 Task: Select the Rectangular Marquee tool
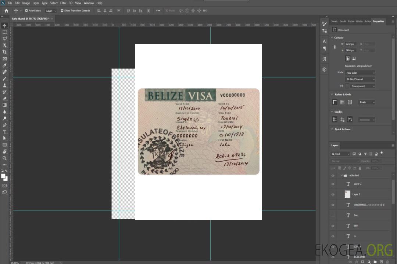point(4,32)
